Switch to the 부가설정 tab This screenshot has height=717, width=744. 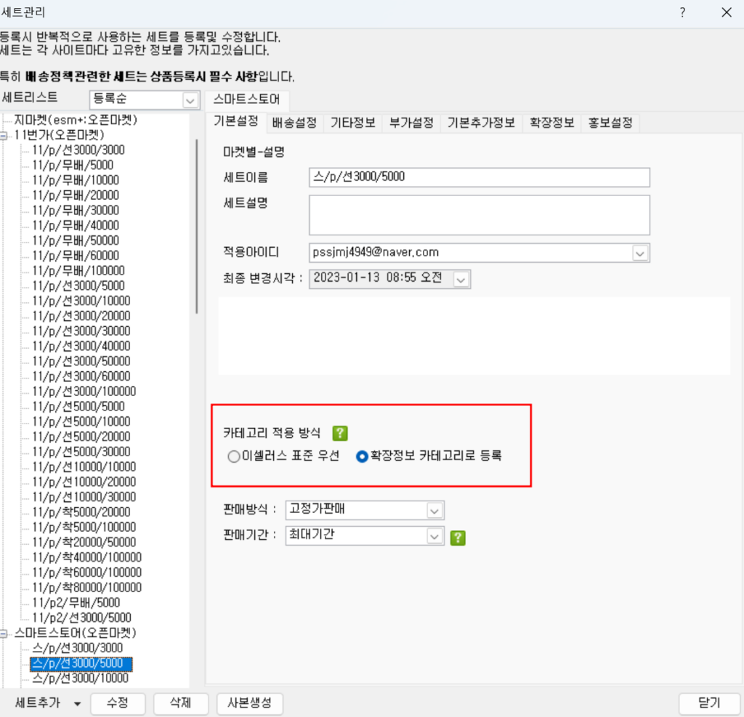click(411, 123)
